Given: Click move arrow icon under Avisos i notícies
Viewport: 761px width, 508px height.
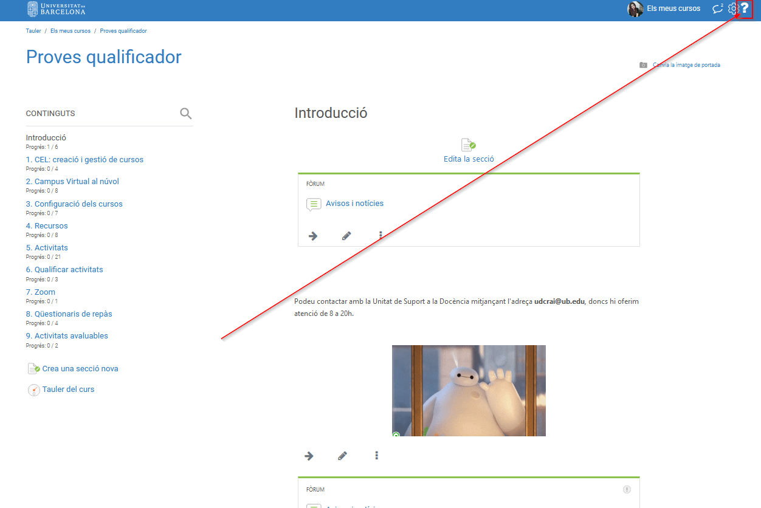Looking at the screenshot, I should point(313,236).
